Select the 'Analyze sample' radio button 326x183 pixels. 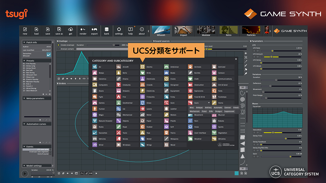coord(58,49)
